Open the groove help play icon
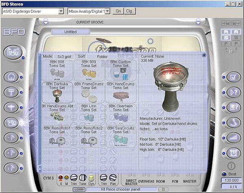 (233, 92)
